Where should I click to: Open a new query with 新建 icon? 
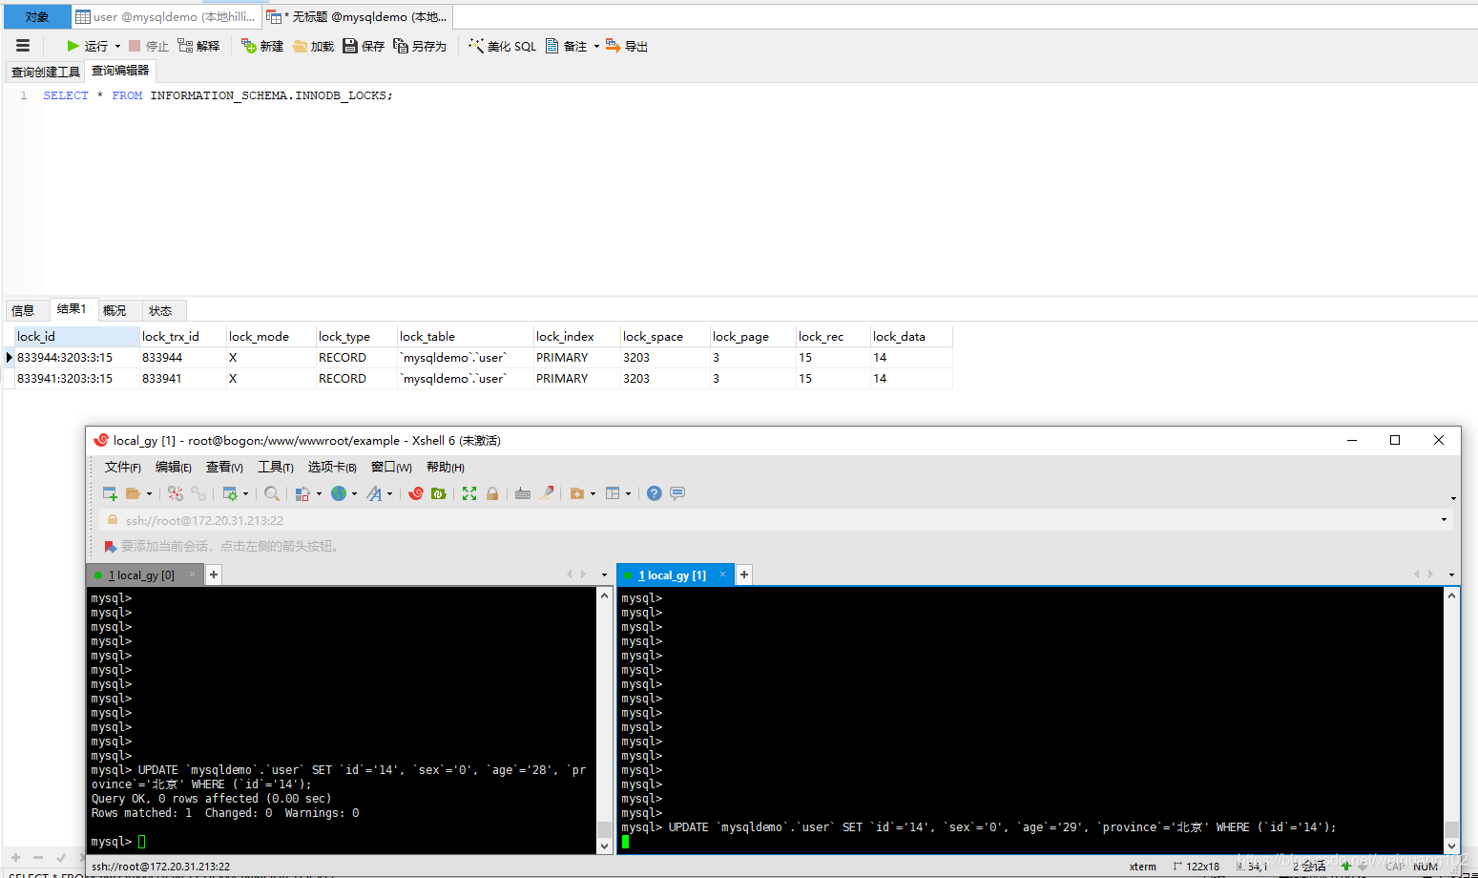pyautogui.click(x=260, y=45)
